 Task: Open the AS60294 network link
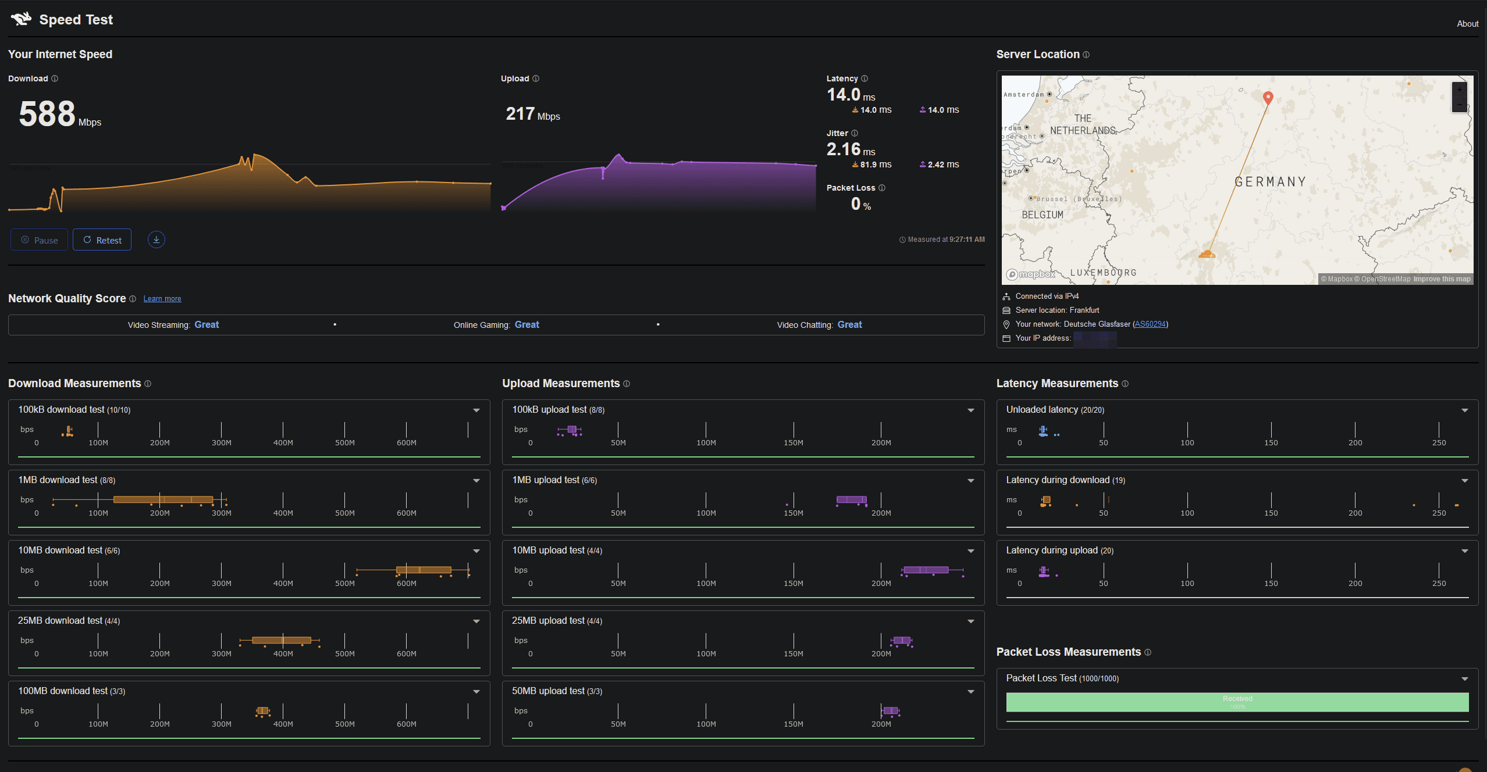coord(1150,324)
